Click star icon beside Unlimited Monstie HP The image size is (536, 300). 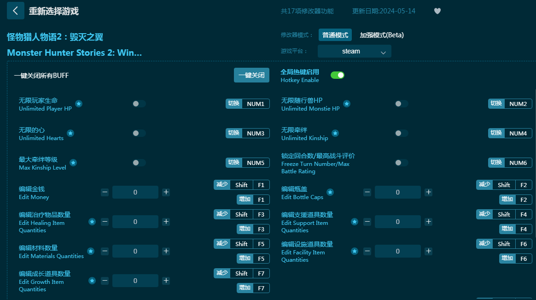[x=347, y=104]
